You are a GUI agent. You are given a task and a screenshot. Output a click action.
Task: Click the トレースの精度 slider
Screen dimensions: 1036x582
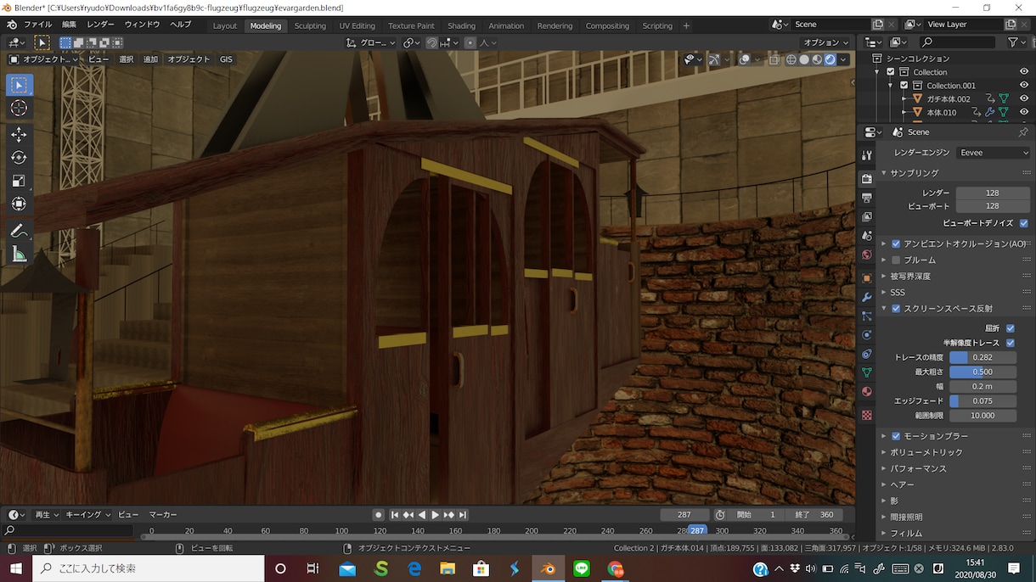983,357
